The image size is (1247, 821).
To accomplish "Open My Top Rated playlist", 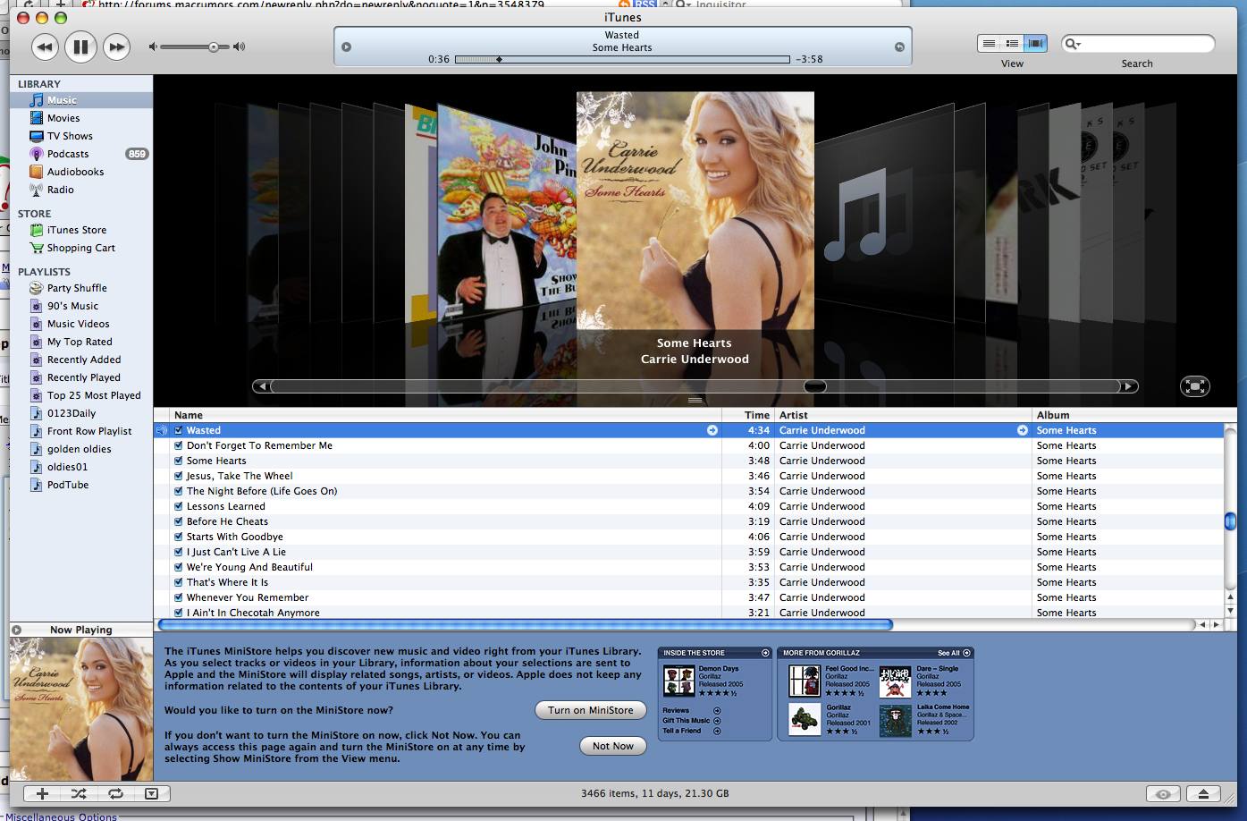I will pos(81,342).
